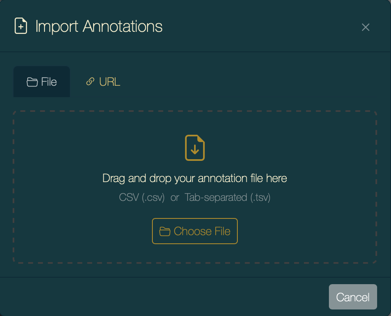Click the file download icon in drop zone

point(195,148)
